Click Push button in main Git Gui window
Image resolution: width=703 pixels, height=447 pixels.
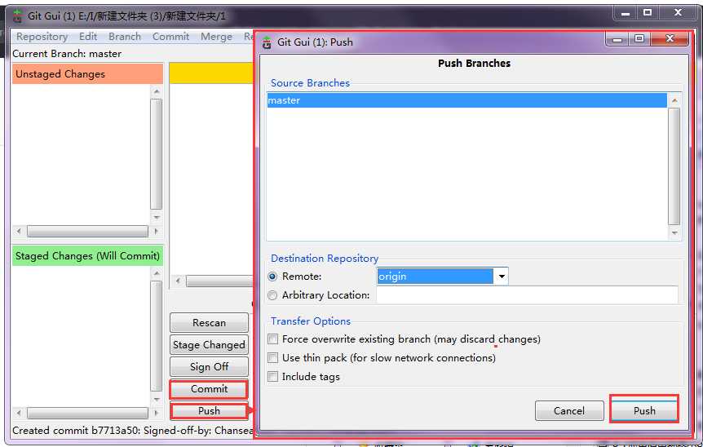pyautogui.click(x=209, y=410)
